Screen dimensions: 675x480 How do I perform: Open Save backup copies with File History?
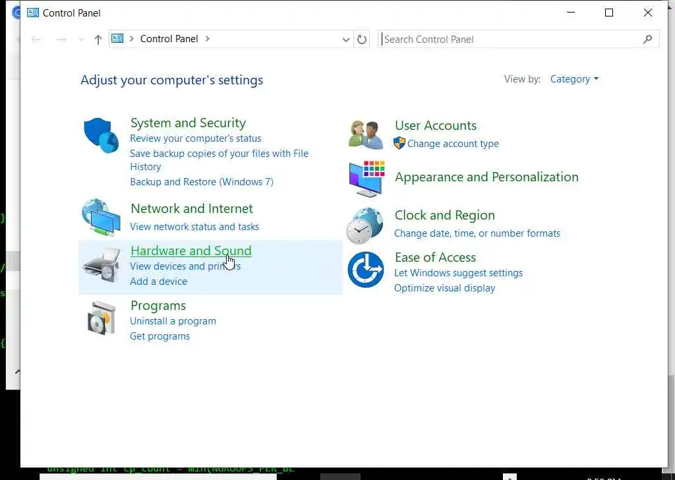(219, 160)
